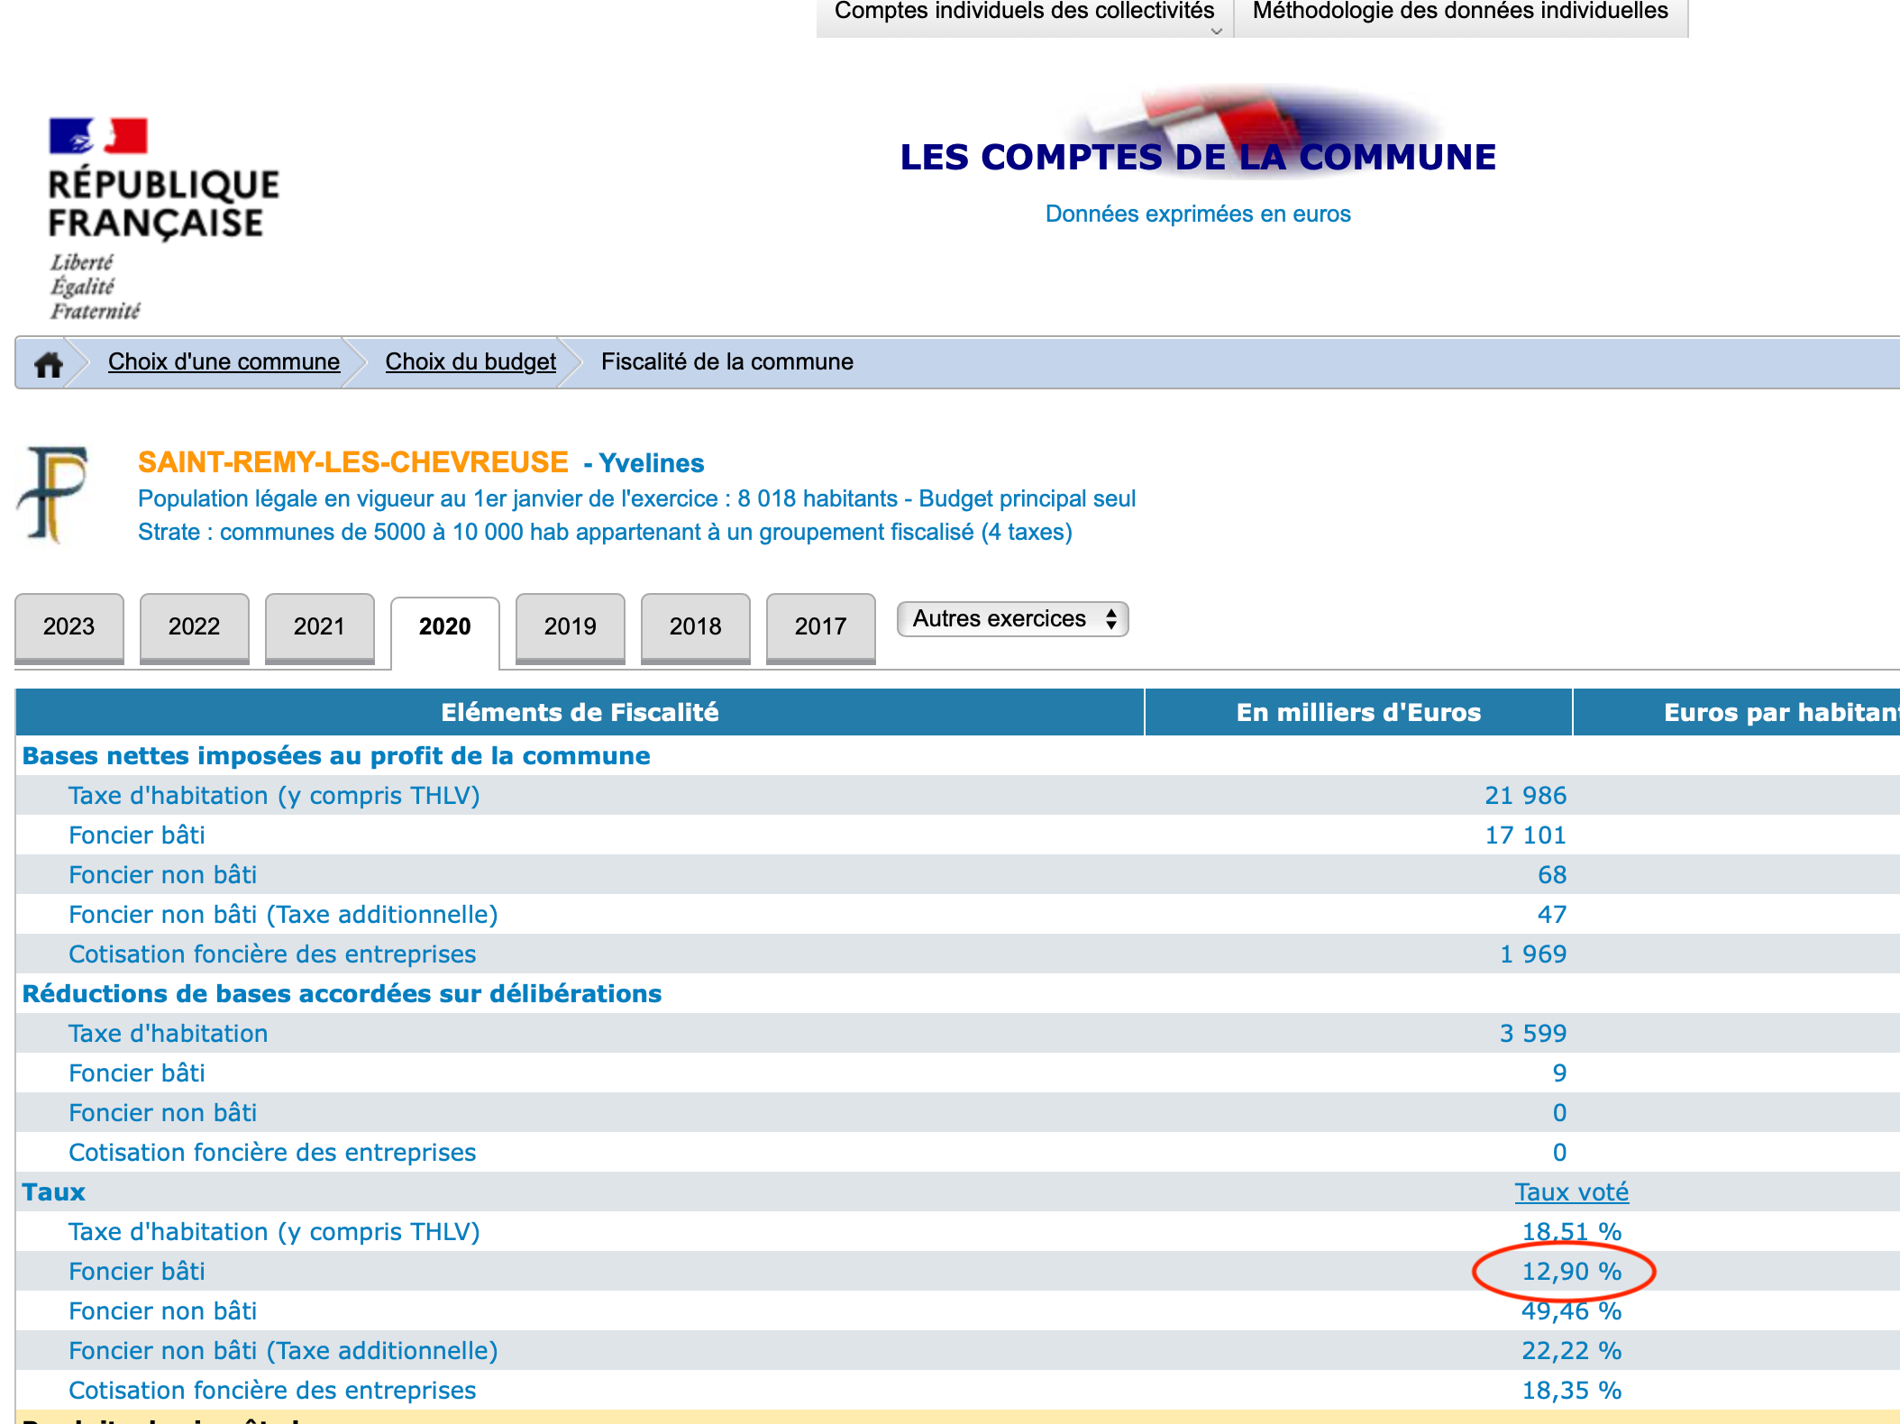Open the 2018 exercise tab

click(x=695, y=626)
